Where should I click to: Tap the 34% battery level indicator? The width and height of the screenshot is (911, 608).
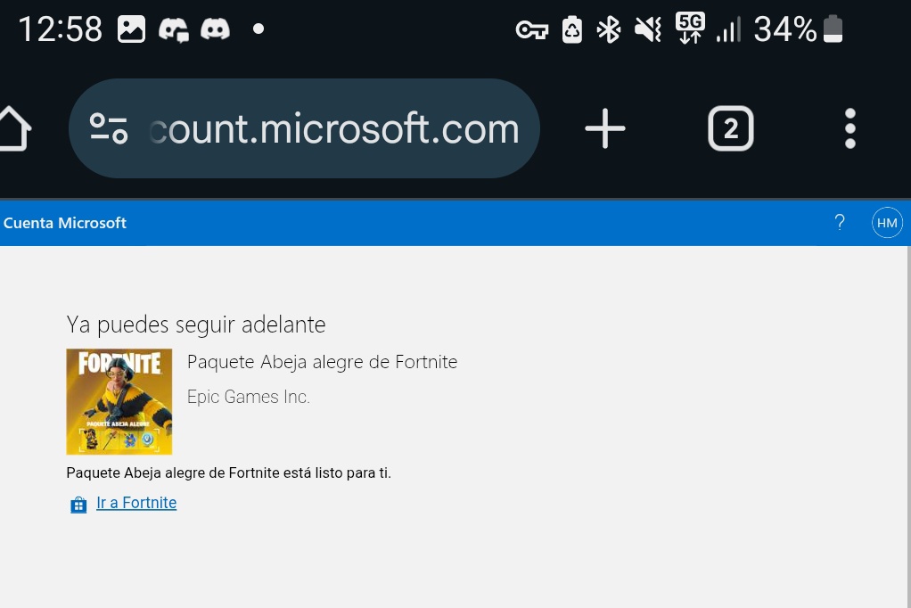pyautogui.click(x=784, y=29)
